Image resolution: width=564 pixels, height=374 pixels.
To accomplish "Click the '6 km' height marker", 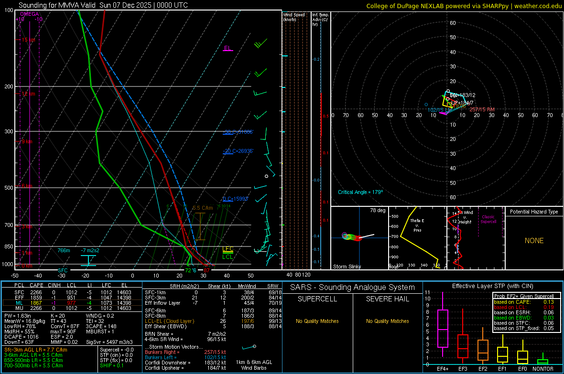I will click(x=27, y=186).
